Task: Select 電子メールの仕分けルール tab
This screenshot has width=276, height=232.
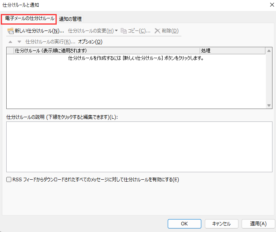Action: (29, 19)
